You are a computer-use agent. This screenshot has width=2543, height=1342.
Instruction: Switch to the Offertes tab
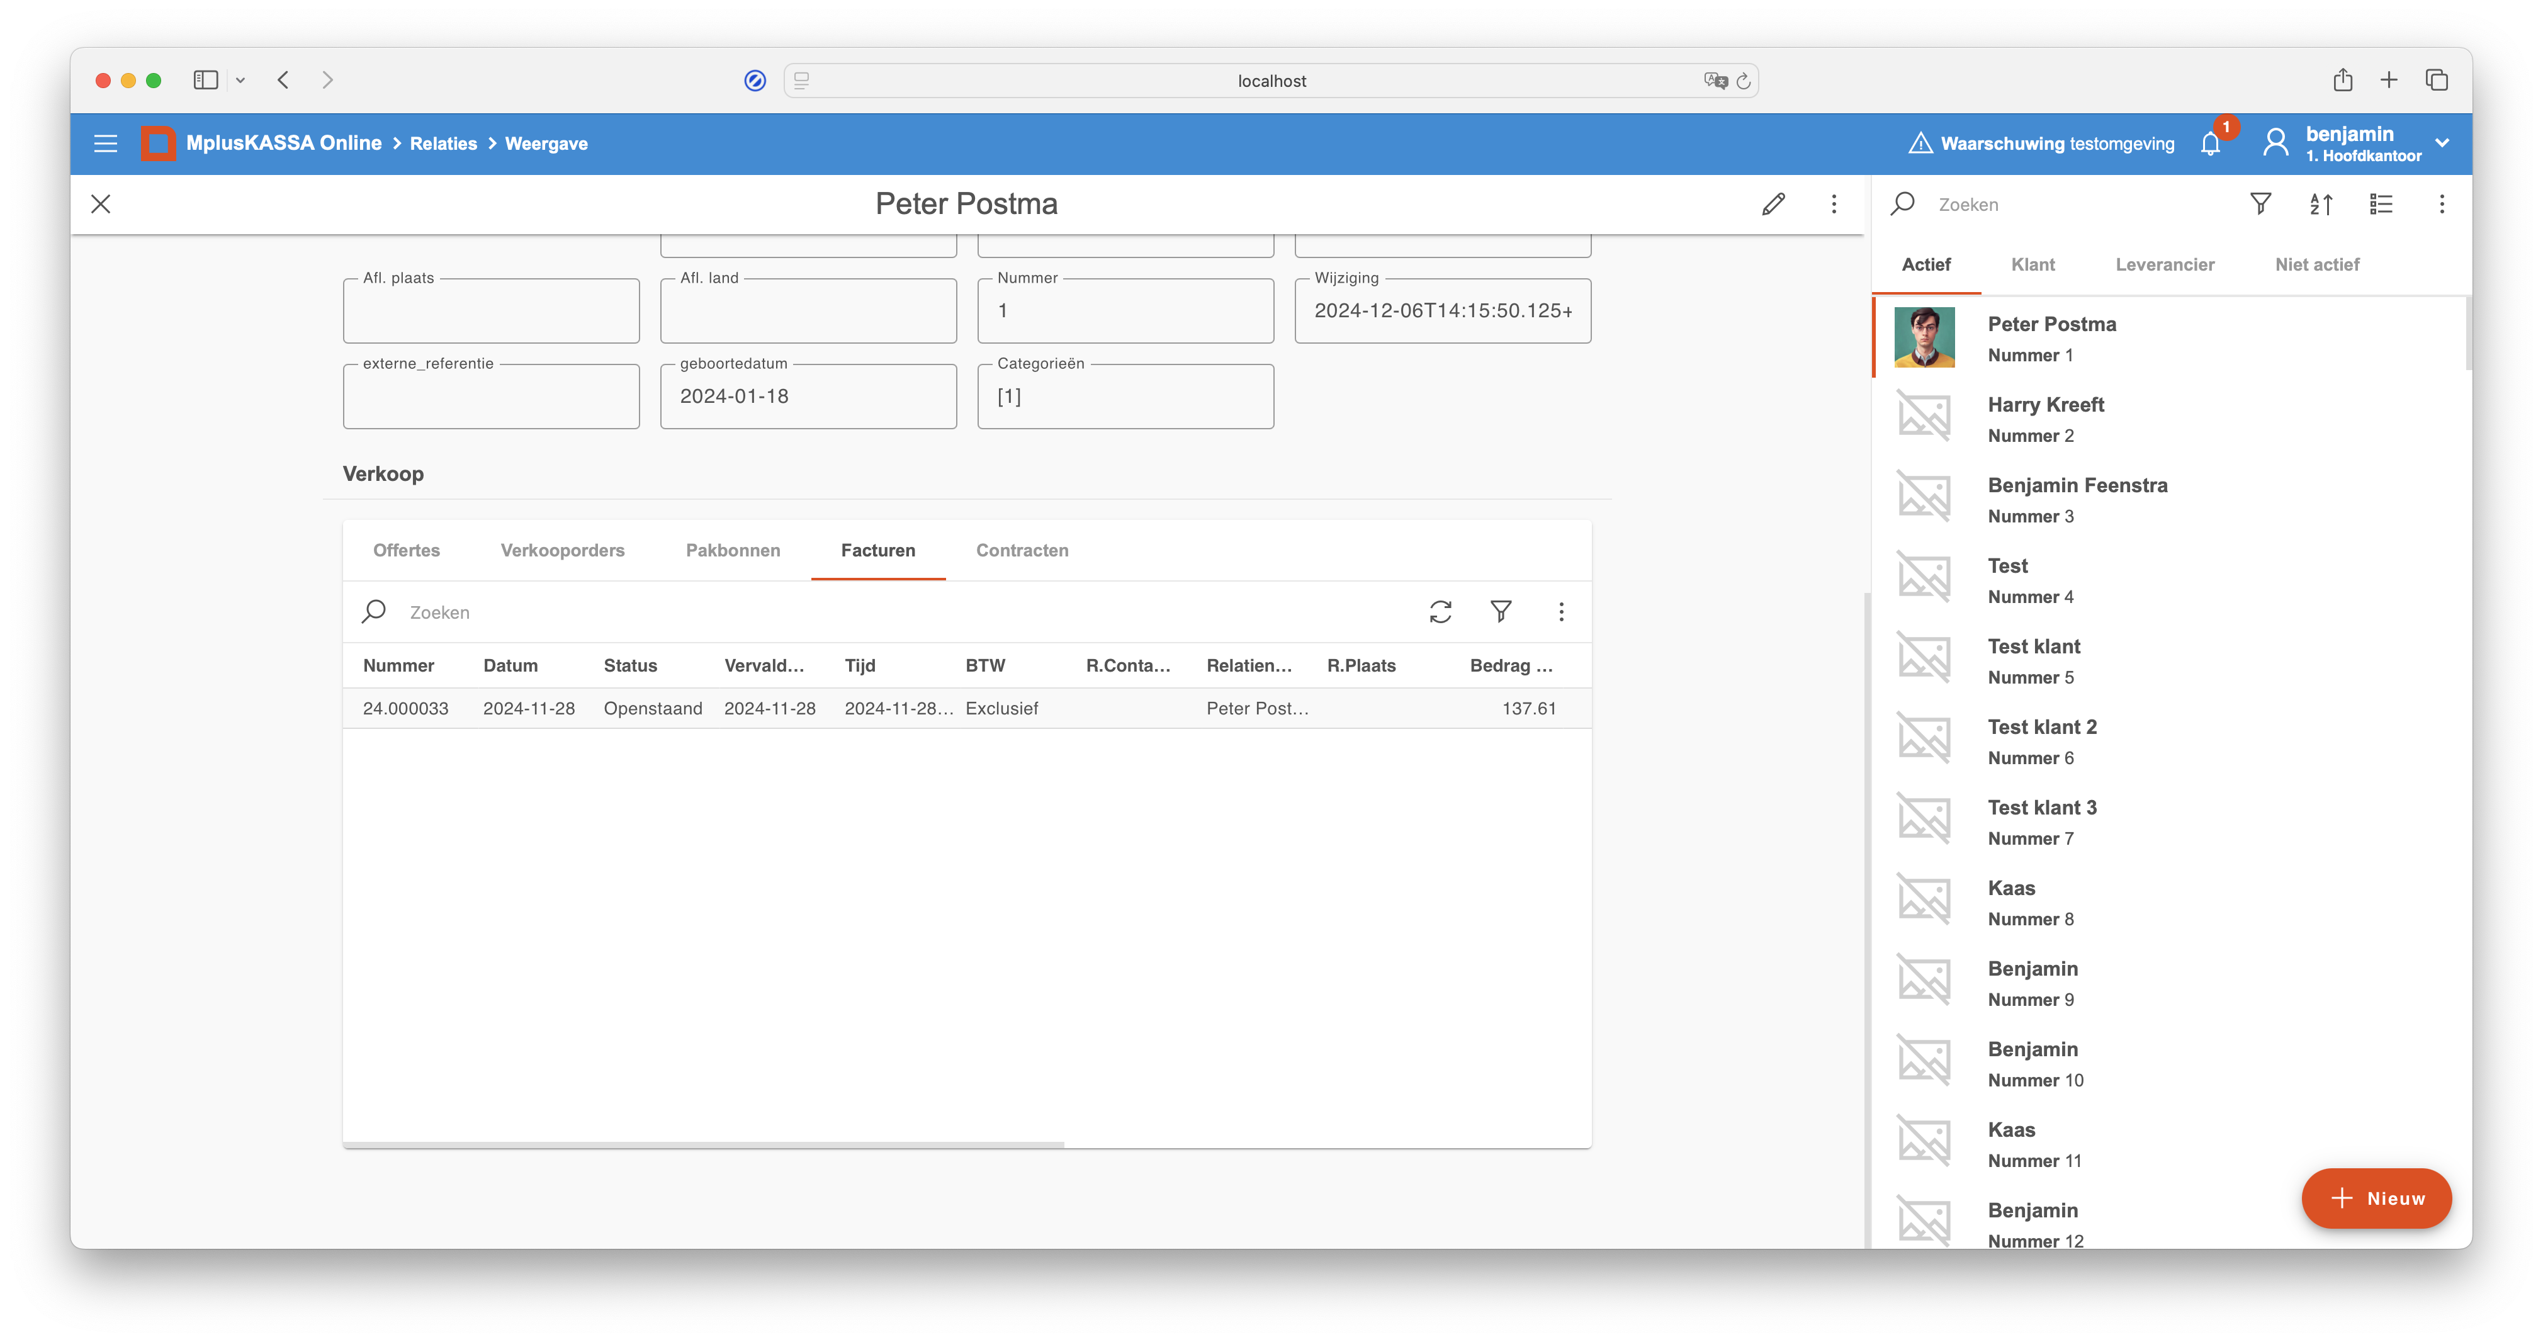click(407, 550)
